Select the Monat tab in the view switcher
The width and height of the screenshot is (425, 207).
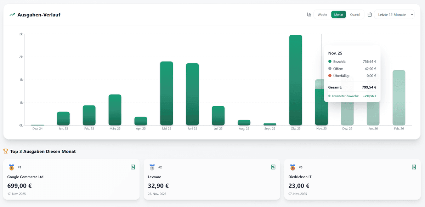pyautogui.click(x=339, y=15)
